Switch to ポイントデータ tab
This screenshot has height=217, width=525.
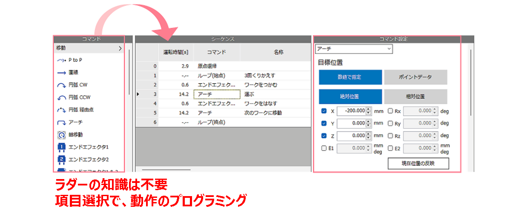(415, 77)
